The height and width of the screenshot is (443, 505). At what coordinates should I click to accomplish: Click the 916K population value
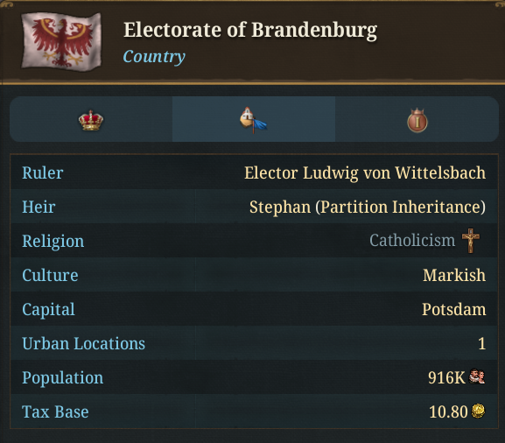coord(446,377)
